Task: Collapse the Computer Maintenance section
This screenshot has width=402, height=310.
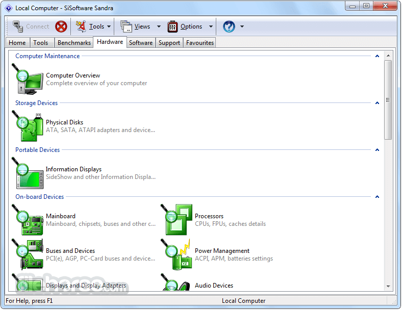Action: coord(377,56)
